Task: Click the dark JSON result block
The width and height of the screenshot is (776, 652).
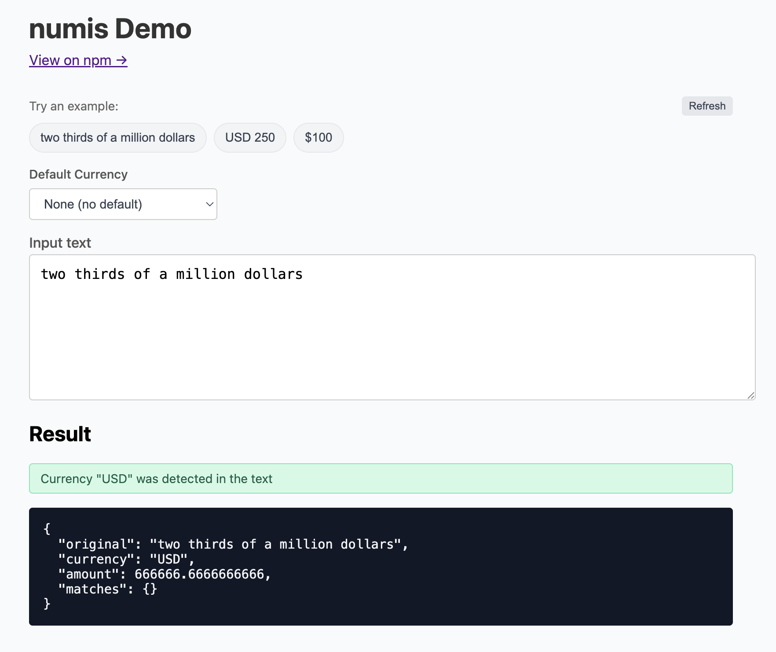Action: [x=381, y=568]
